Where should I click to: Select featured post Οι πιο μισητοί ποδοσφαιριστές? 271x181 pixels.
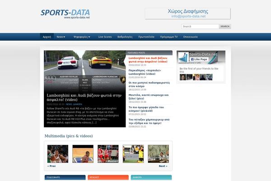149,84
